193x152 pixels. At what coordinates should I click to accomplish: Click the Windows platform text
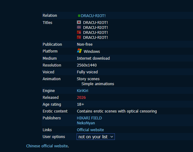click(x=92, y=52)
